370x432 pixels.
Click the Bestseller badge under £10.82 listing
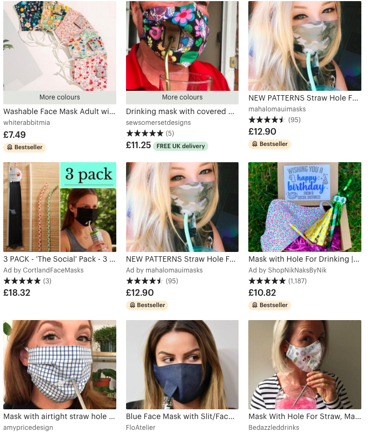pyautogui.click(x=269, y=305)
